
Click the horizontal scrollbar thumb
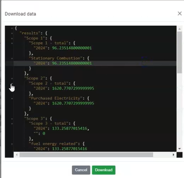coord(86,155)
